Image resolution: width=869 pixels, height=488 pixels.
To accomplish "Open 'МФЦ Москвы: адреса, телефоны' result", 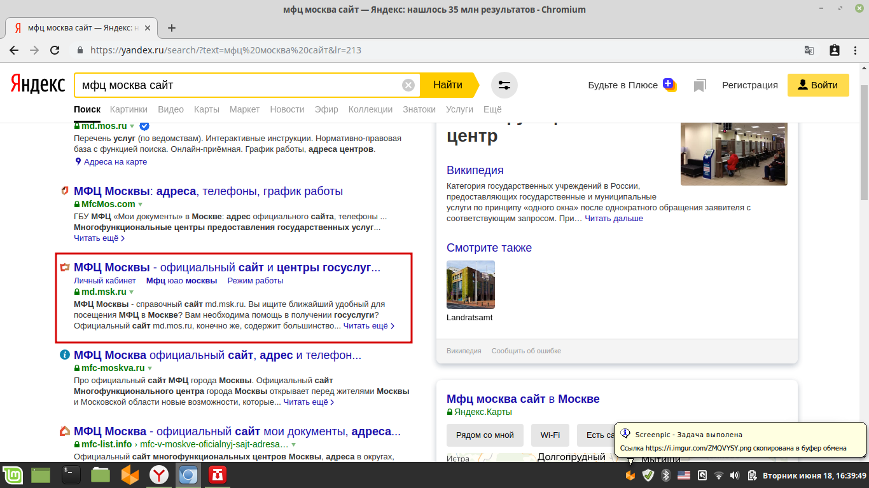I will coord(209,191).
